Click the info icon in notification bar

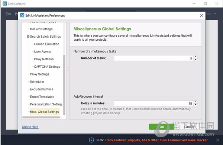[x=91, y=140]
